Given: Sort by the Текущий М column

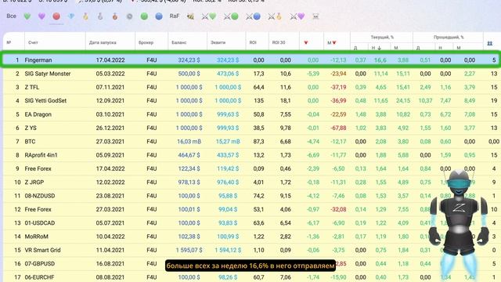Looking at the screenshot, I should point(396,48).
